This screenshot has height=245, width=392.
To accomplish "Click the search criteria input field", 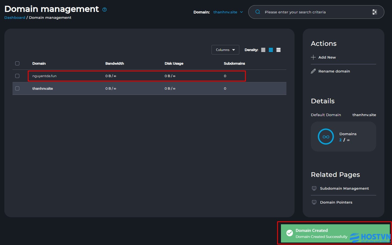I will [x=316, y=12].
